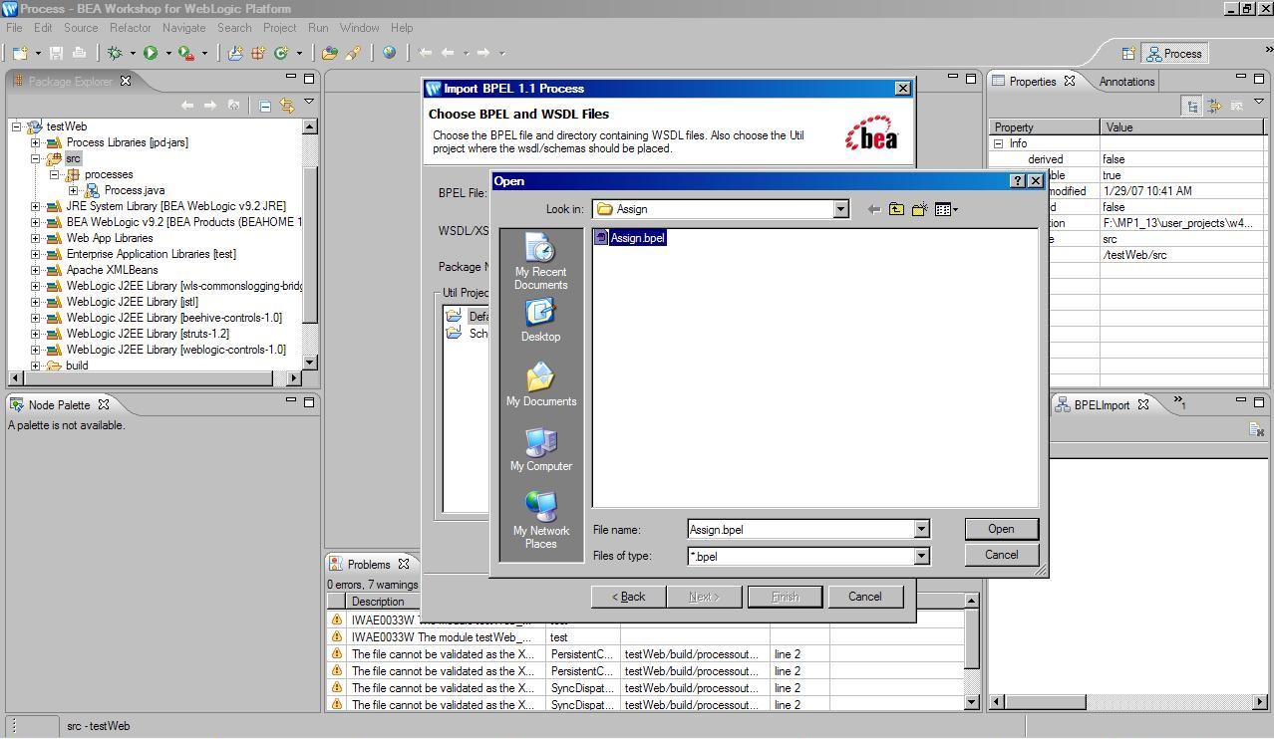Click the External Tools run icon
Screen dimensions: 1274x739
point(185,53)
